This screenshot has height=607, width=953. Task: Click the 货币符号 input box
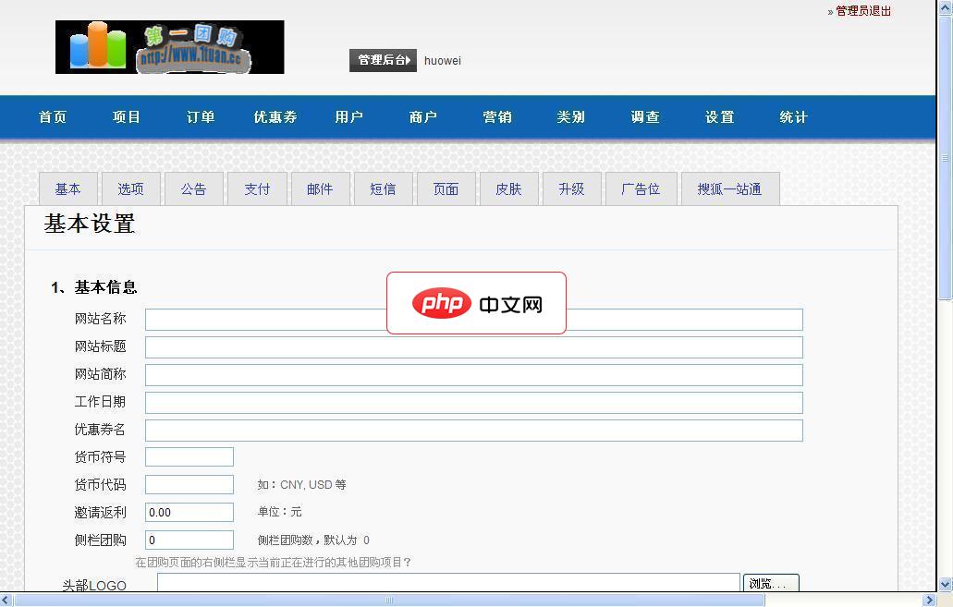(189, 456)
